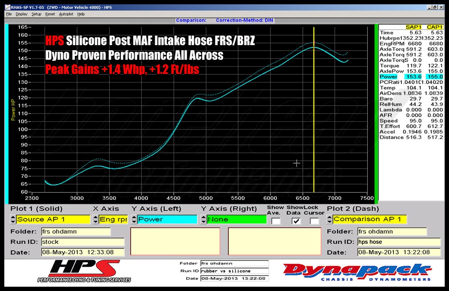The image size is (449, 291).
Task: Click the Torque row label
Action: tap(390, 65)
